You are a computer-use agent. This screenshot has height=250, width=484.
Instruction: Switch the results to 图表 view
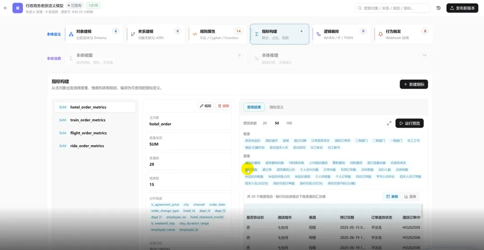point(410,197)
